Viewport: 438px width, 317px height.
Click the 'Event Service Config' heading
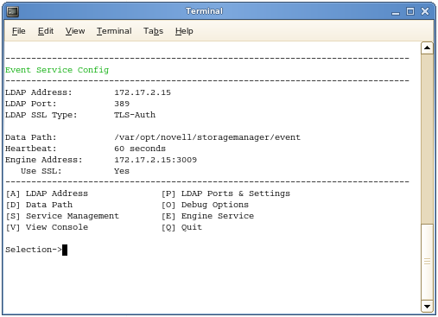[x=57, y=70]
